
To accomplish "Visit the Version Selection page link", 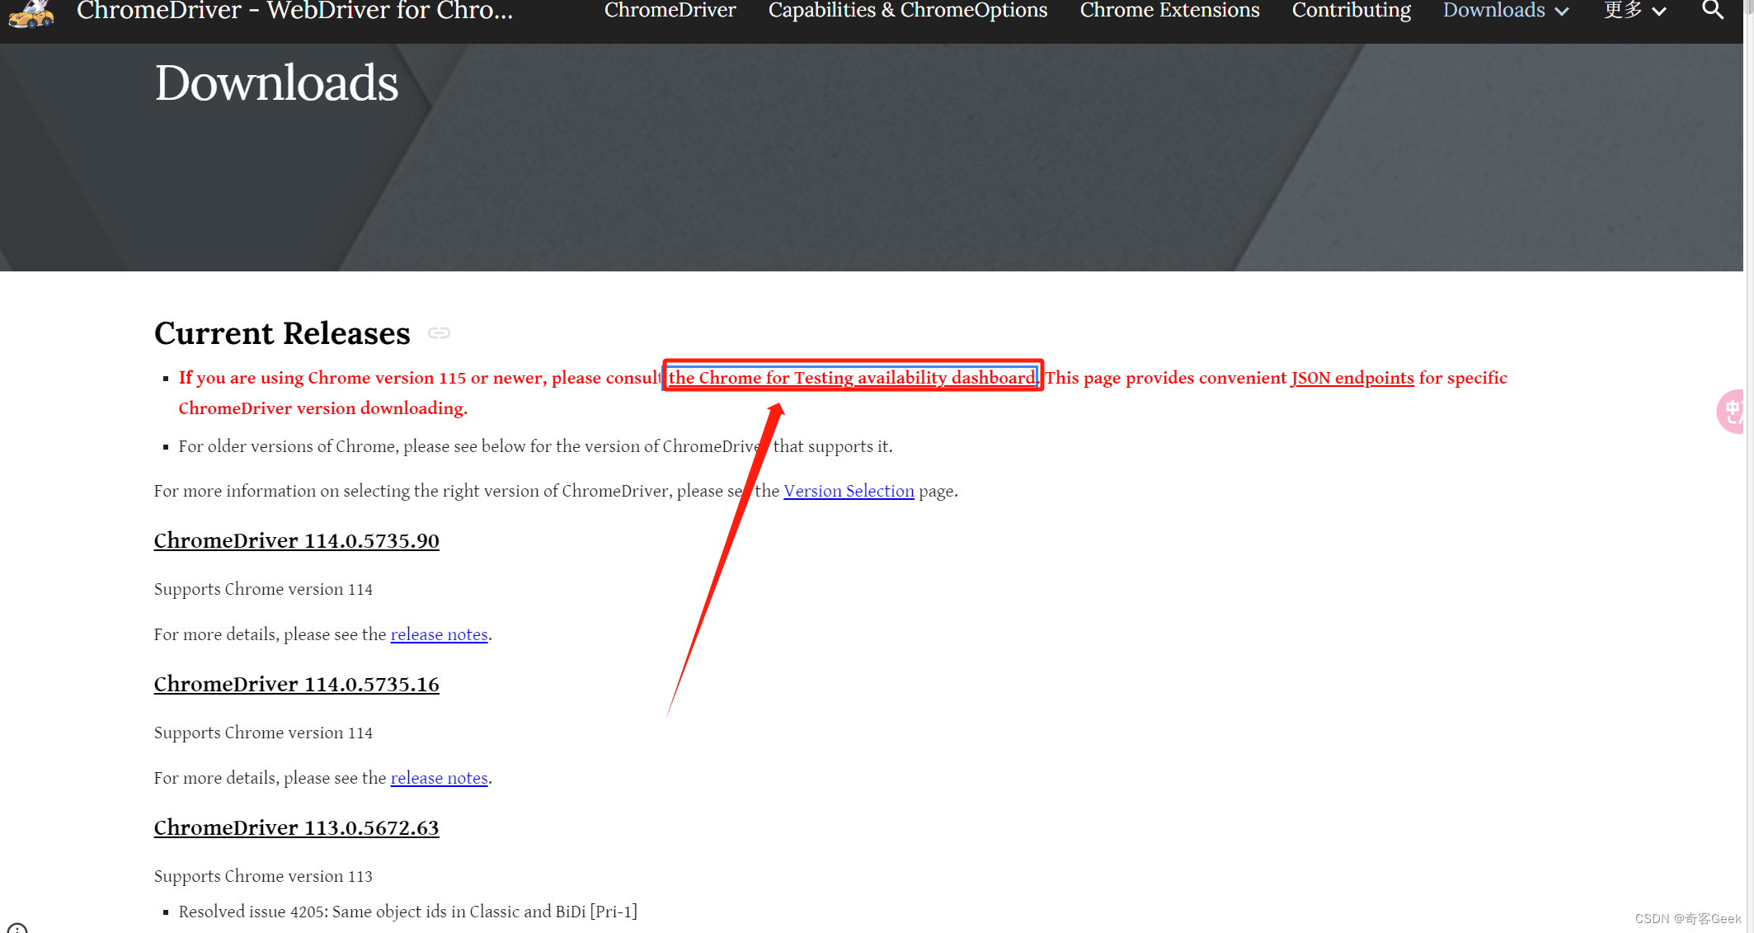I will point(849,491).
